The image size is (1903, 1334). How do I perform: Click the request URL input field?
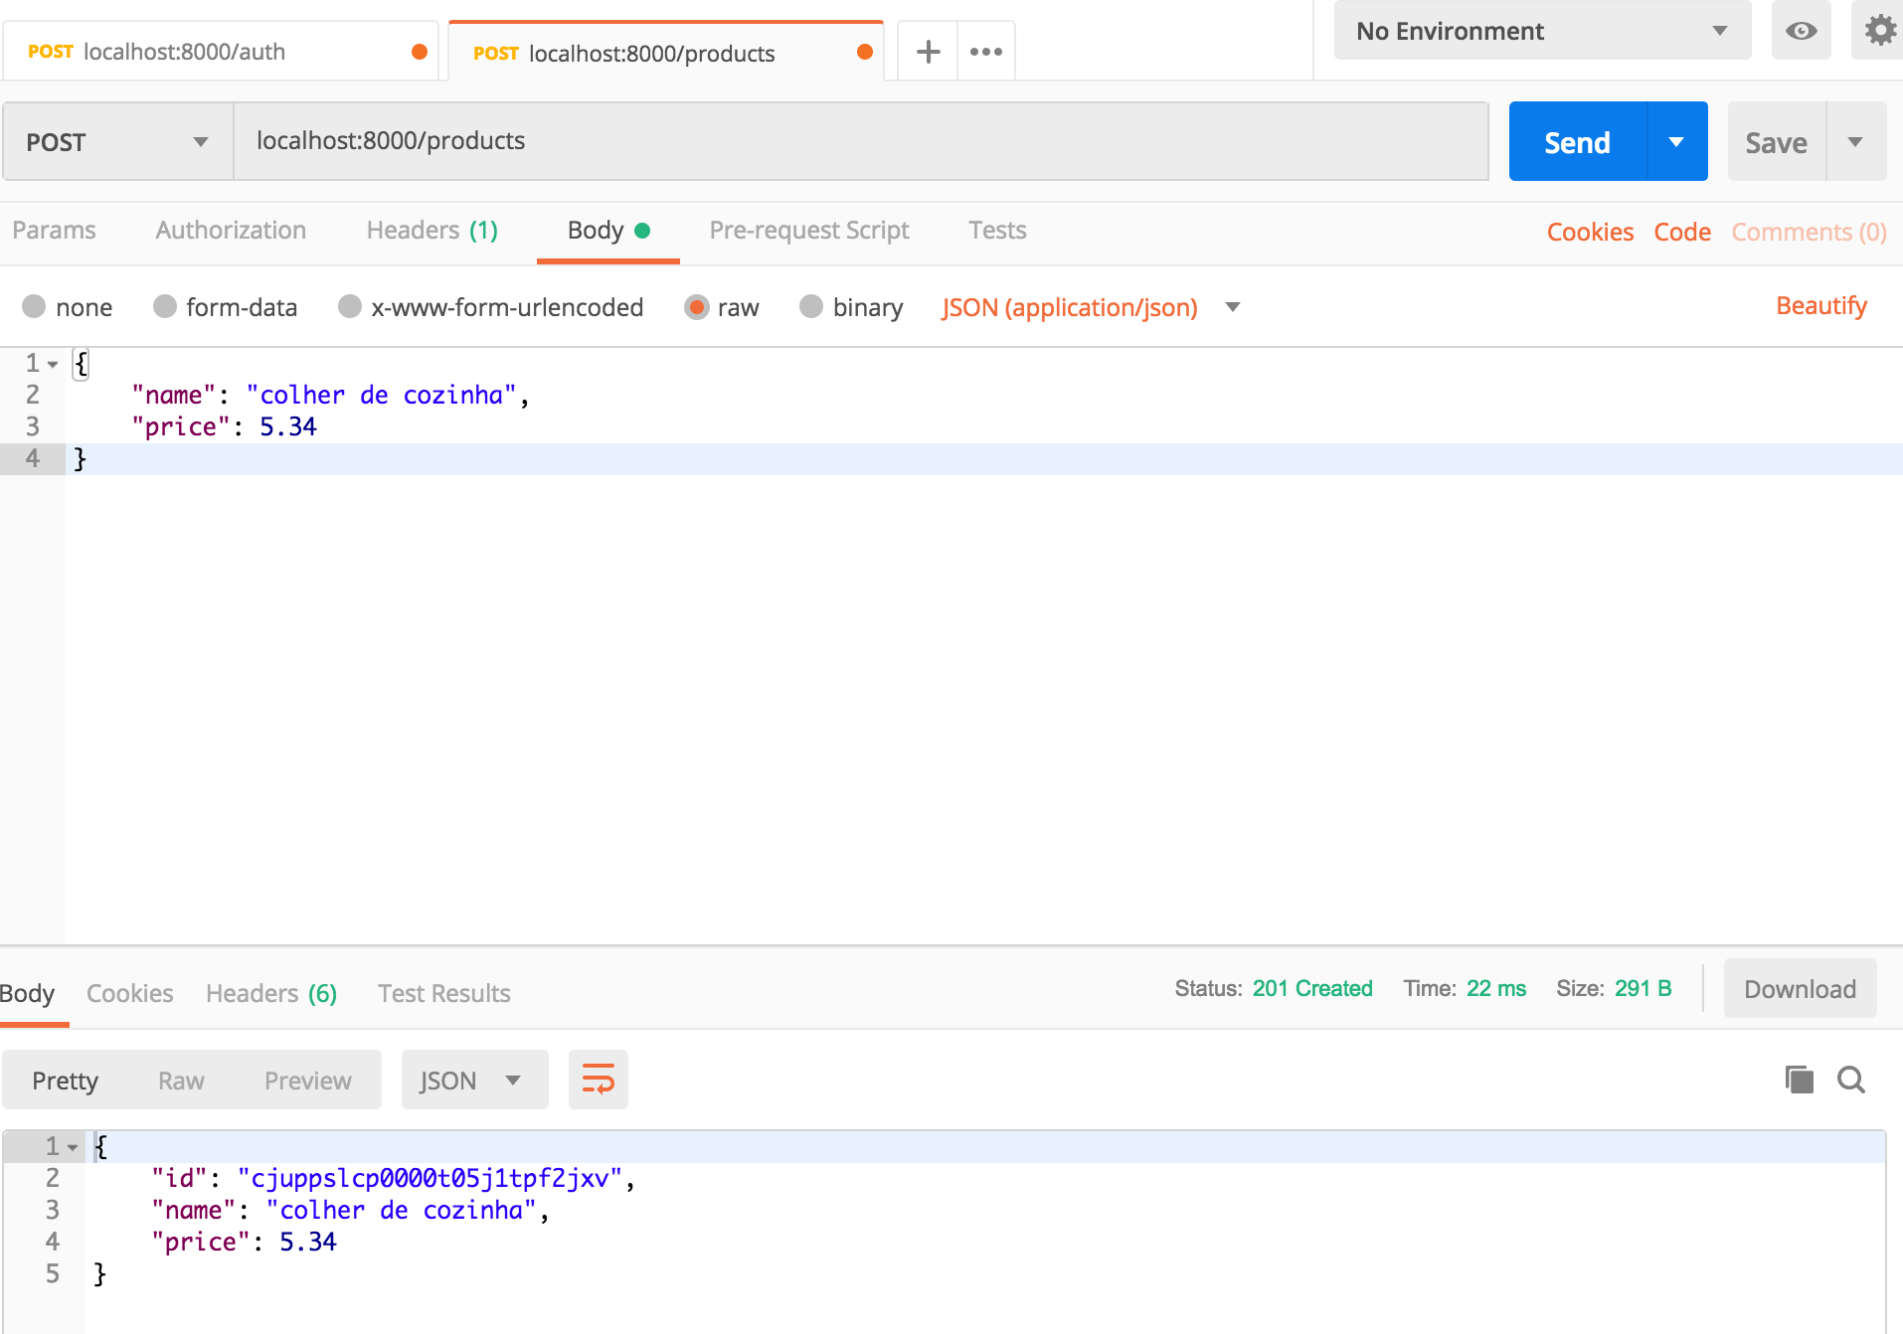click(x=861, y=141)
